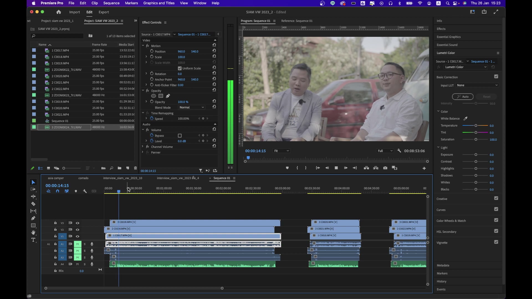The image size is (532, 299).
Task: Disable Curves section checkbox
Action: pos(496,209)
